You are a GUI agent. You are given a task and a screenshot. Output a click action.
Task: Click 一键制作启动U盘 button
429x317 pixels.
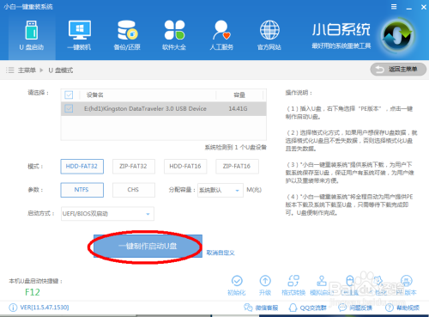(x=148, y=247)
